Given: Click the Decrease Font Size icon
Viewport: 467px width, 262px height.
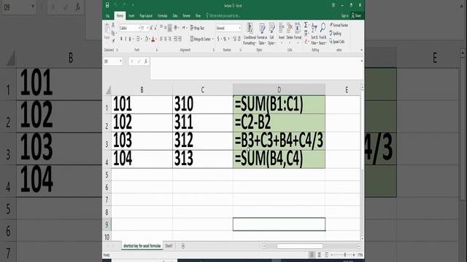Looking at the screenshot, I should point(155,28).
